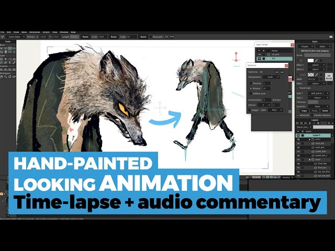Open the Edit menu

(x=9, y=32)
